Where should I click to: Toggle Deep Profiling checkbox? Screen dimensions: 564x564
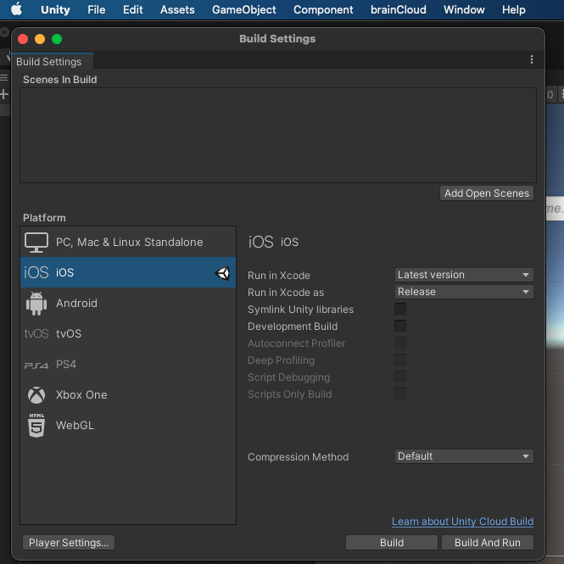[x=400, y=360]
